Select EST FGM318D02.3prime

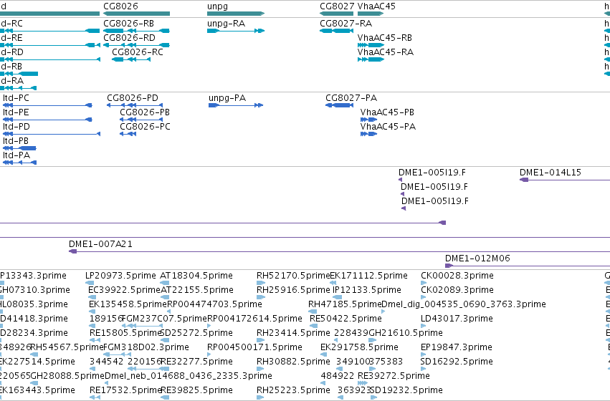click(146, 347)
